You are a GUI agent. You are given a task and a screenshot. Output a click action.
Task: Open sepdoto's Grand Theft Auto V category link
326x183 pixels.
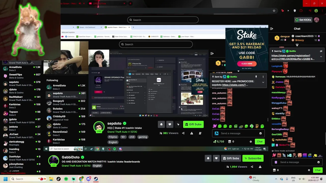click(122, 132)
